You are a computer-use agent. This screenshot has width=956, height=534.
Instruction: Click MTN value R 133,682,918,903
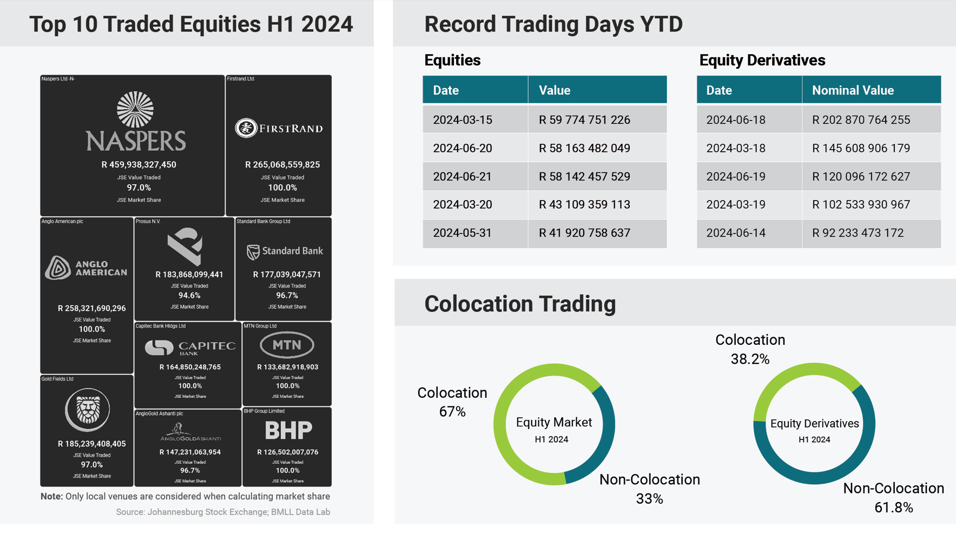[x=287, y=367]
